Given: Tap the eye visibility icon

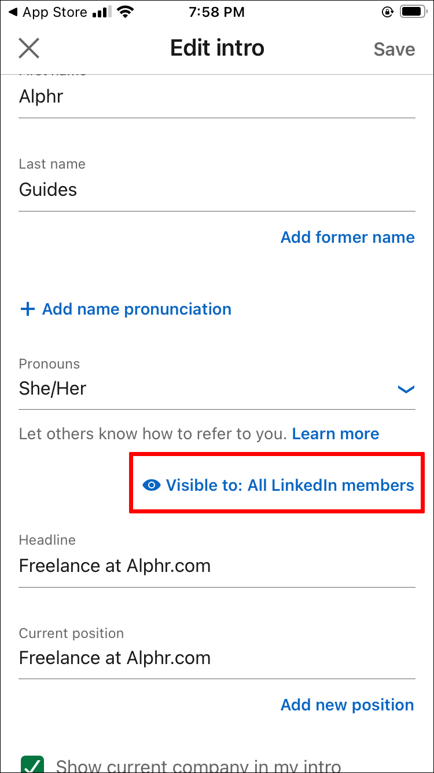Looking at the screenshot, I should point(152,486).
